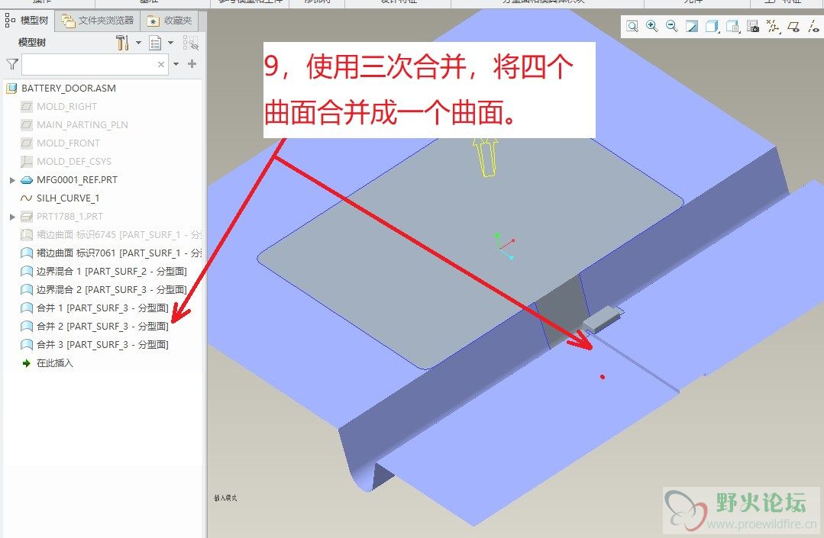Open the search options dropdown arrow
The width and height of the screenshot is (824, 538).
(176, 64)
